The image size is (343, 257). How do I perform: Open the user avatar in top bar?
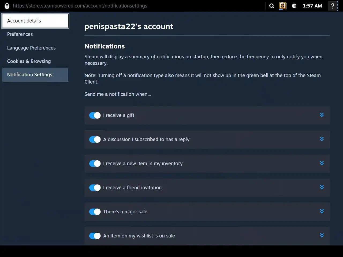pyautogui.click(x=283, y=6)
